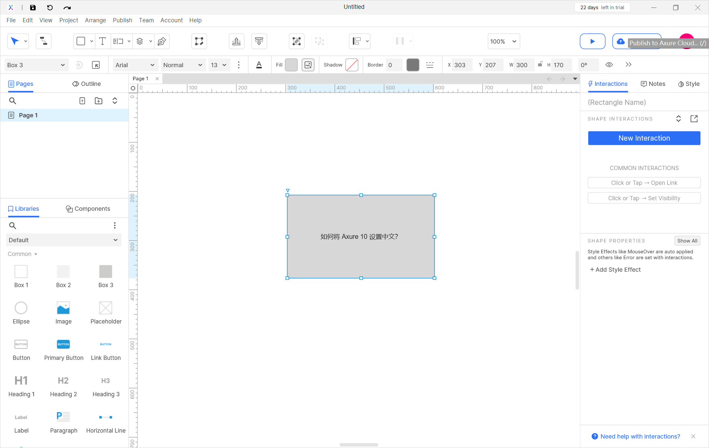Select the Pen drawing tool

(x=162, y=41)
